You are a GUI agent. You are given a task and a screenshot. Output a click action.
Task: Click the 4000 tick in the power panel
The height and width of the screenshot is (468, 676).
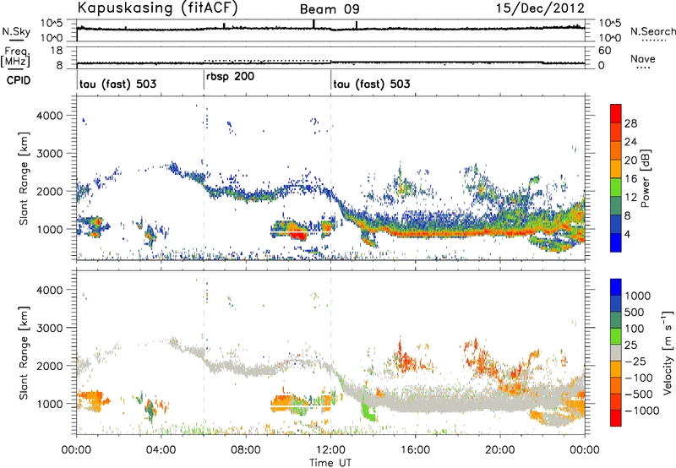[51, 116]
